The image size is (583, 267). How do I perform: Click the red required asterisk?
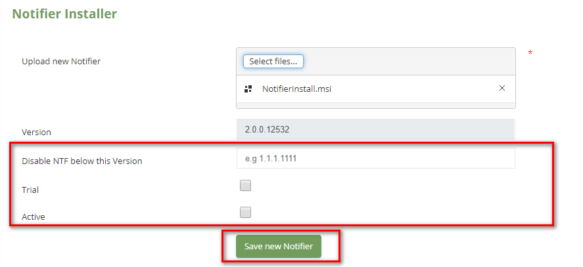coord(530,53)
